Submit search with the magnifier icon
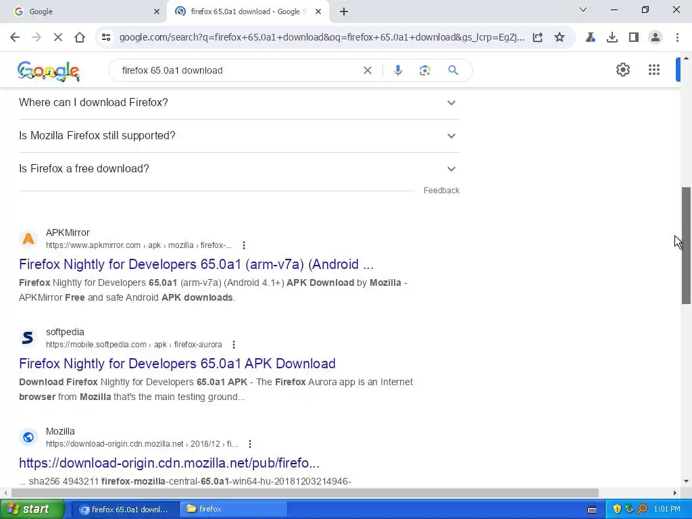 [x=453, y=70]
